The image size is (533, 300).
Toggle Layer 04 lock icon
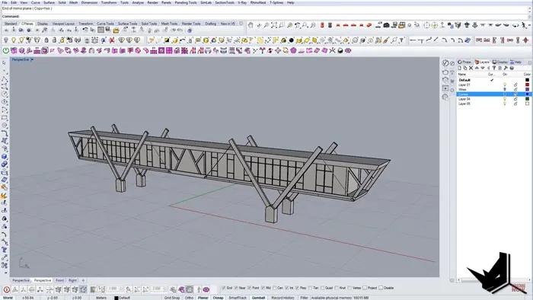[x=515, y=99]
